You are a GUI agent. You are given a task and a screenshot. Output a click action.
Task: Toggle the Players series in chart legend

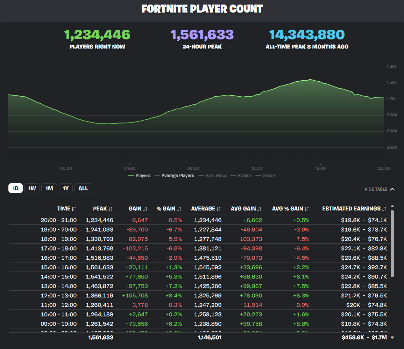(x=140, y=176)
